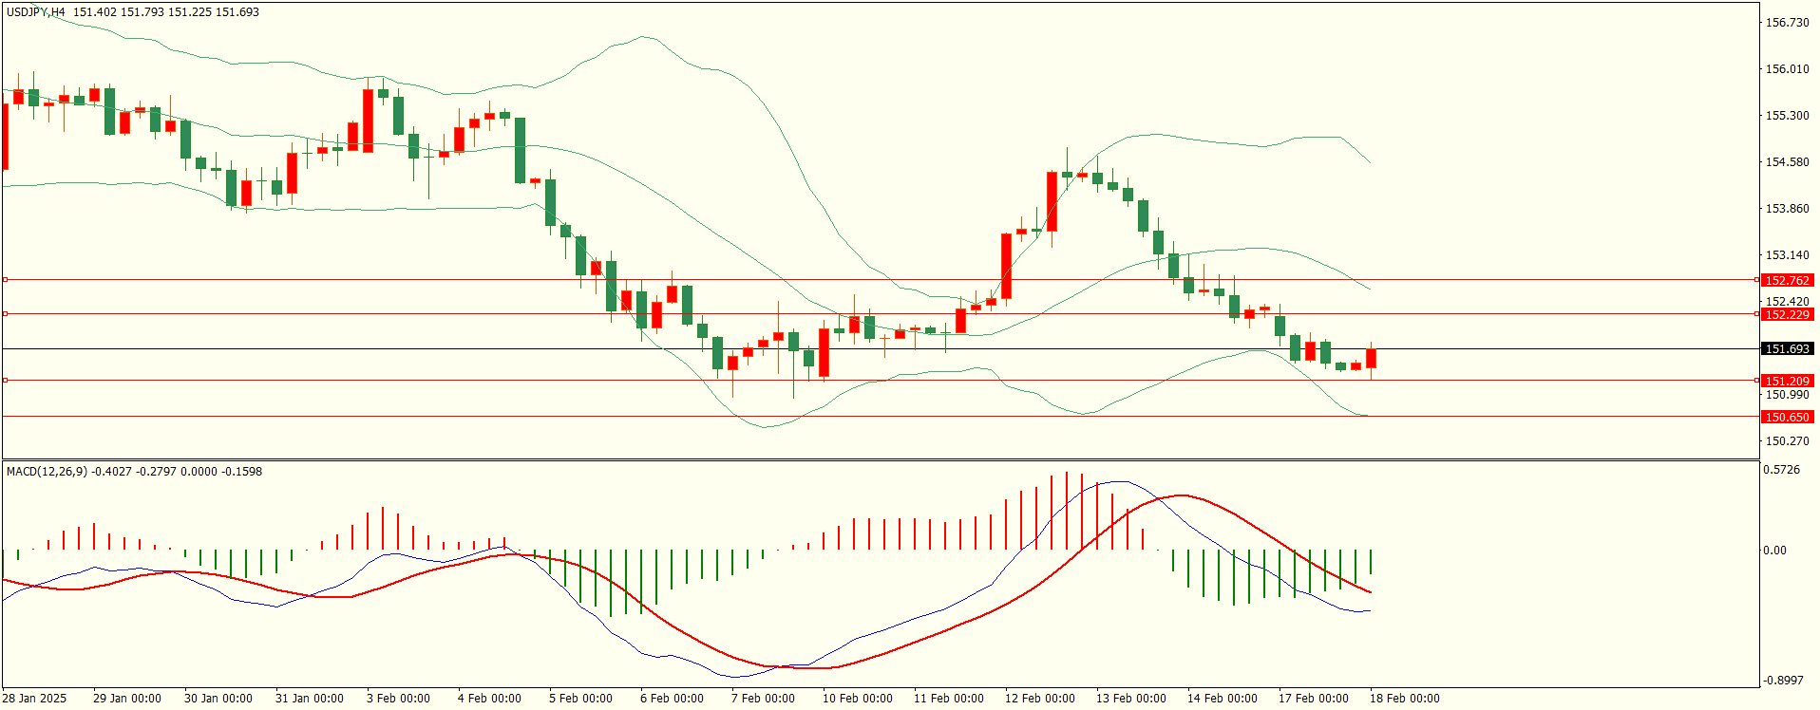Click the 152.420 price axis label
This screenshot has height=710, width=1820.
(1787, 302)
